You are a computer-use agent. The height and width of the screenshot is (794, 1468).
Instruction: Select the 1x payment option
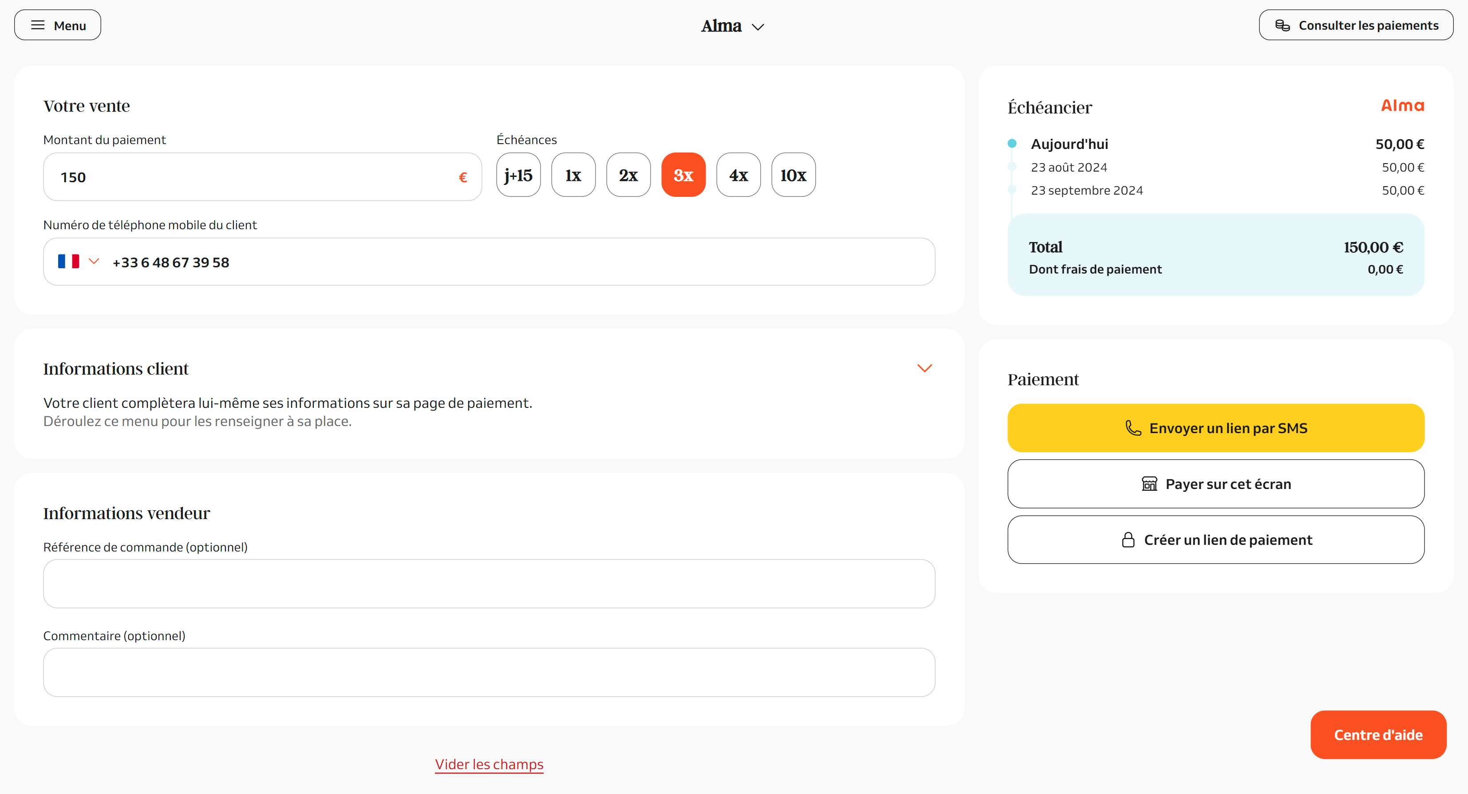573,175
